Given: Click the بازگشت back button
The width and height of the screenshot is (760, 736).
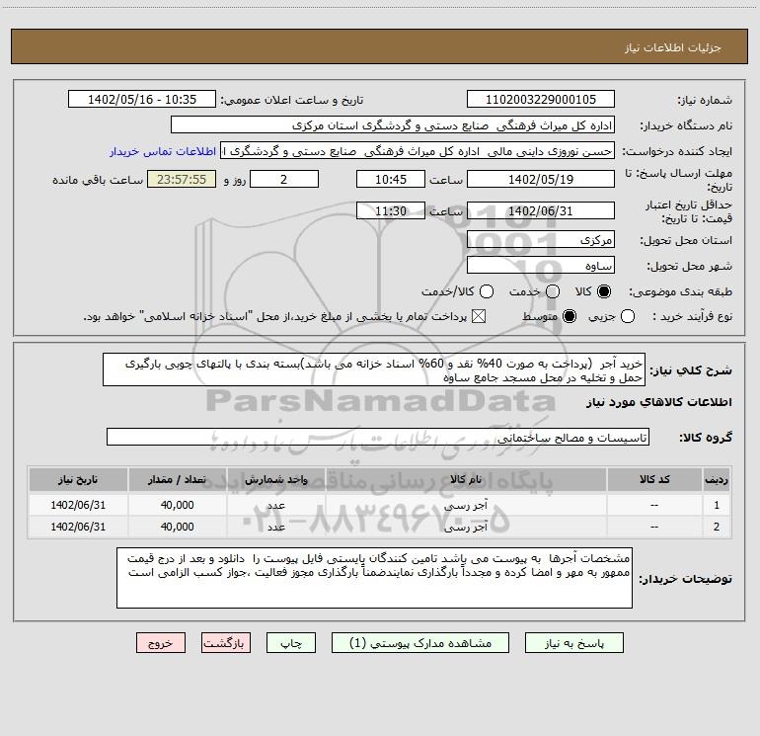Looking at the screenshot, I should tap(226, 643).
